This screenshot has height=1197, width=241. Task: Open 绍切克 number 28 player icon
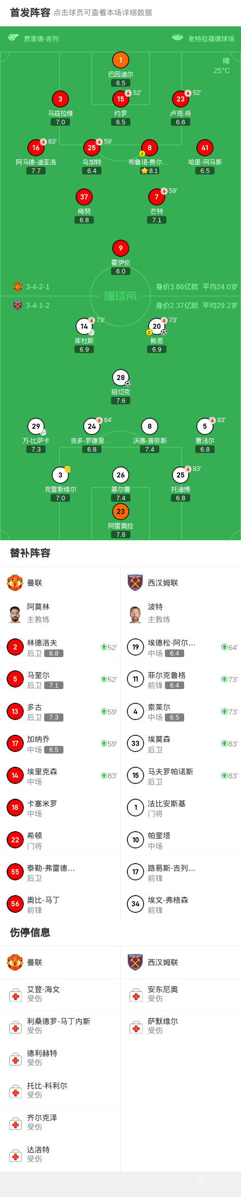[x=120, y=377]
